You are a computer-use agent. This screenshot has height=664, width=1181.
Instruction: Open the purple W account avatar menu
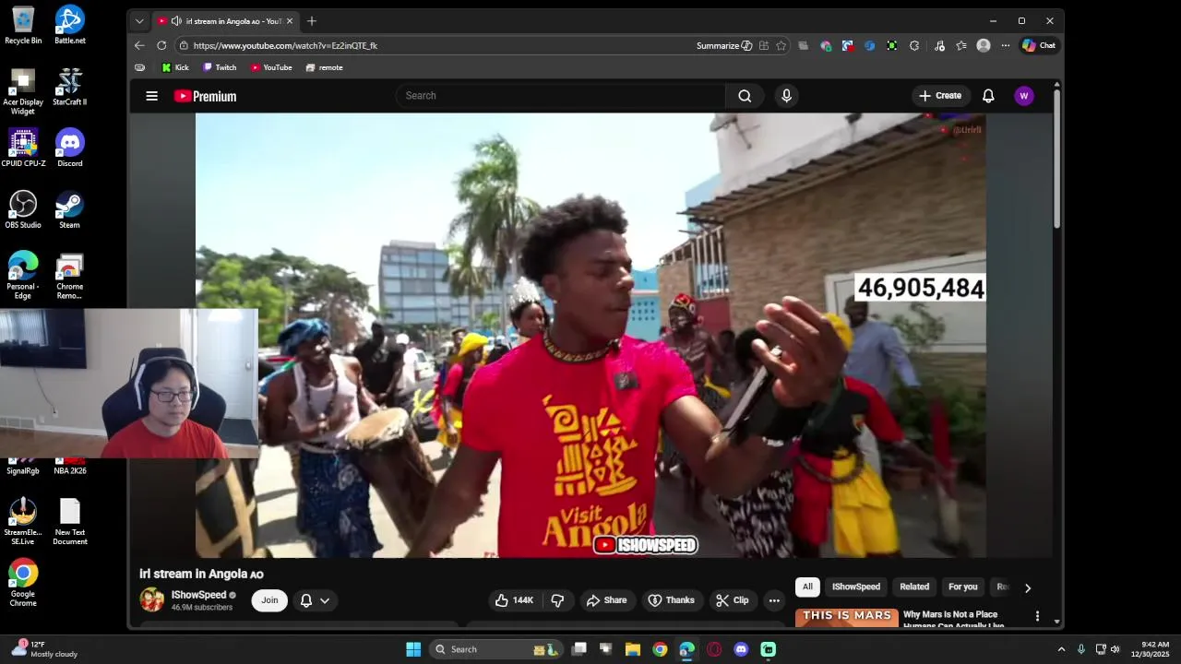pyautogui.click(x=1023, y=96)
